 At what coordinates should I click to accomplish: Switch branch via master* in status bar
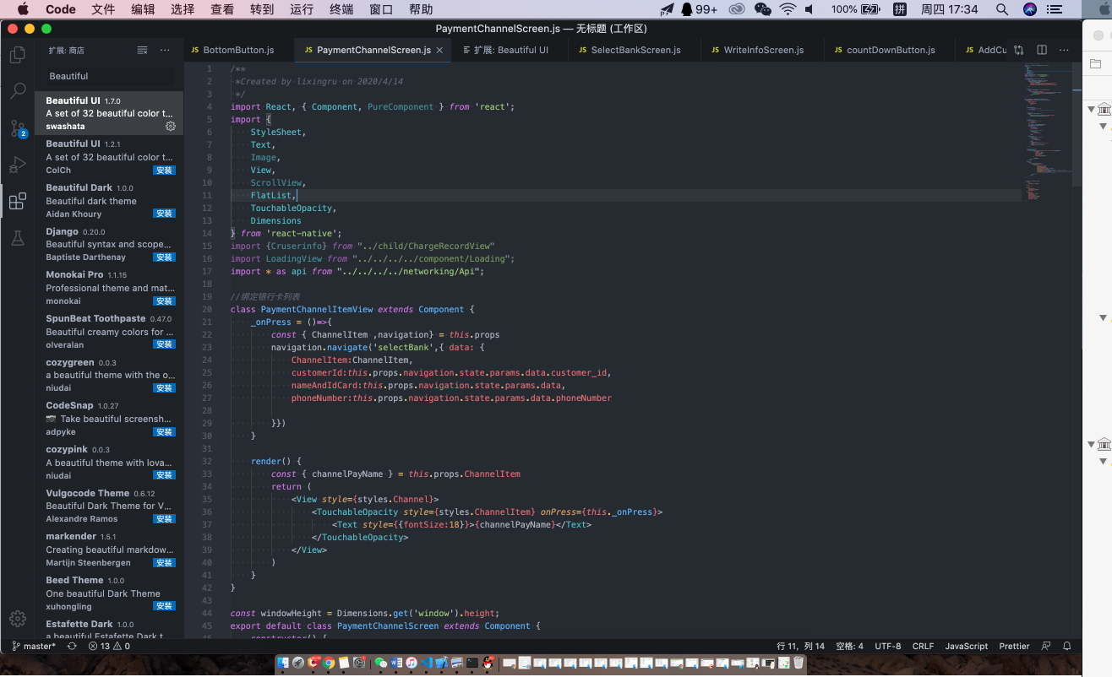pyautogui.click(x=34, y=647)
